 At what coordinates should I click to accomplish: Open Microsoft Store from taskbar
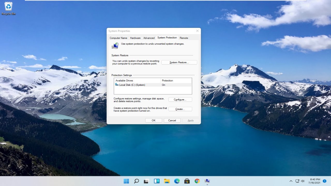click(x=187, y=181)
